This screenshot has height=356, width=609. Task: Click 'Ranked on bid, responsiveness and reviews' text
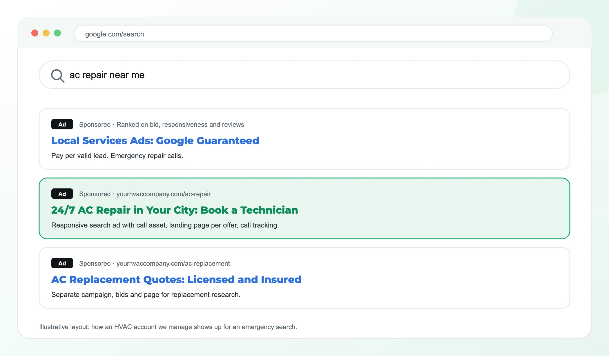(180, 124)
